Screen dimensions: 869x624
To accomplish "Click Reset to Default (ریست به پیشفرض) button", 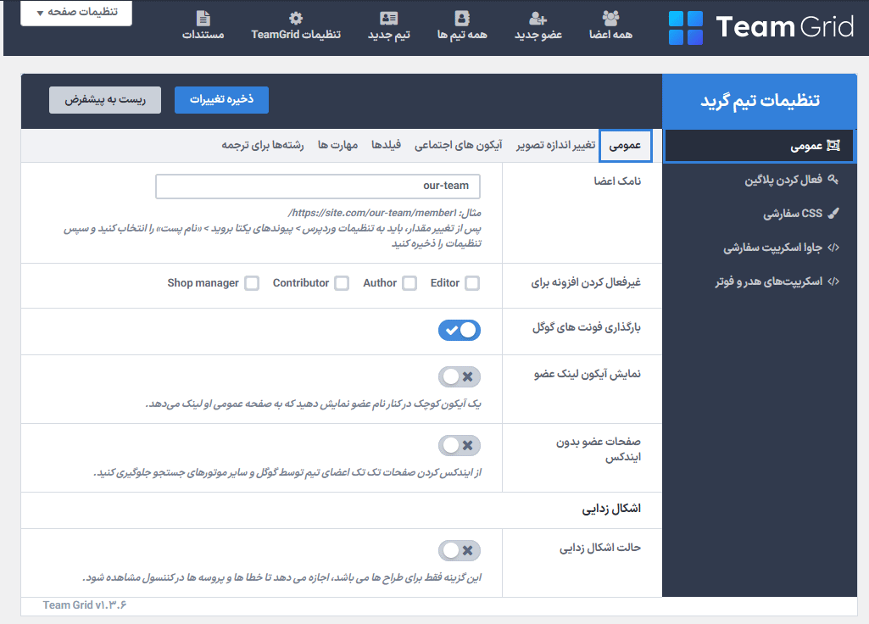I will 105,99.
